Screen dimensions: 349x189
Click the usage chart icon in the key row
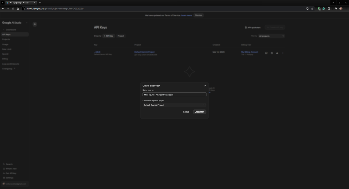(x=277, y=53)
